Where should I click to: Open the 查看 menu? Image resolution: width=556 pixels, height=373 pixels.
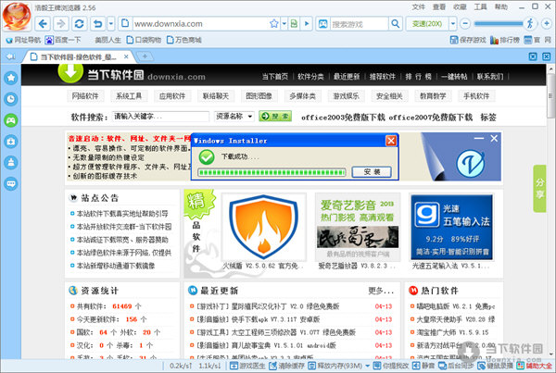tap(439, 7)
